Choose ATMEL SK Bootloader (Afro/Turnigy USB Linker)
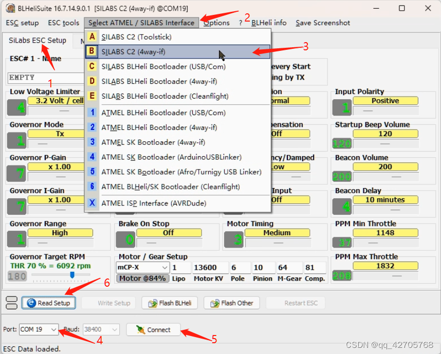The width and height of the screenshot is (441, 354). (178, 172)
